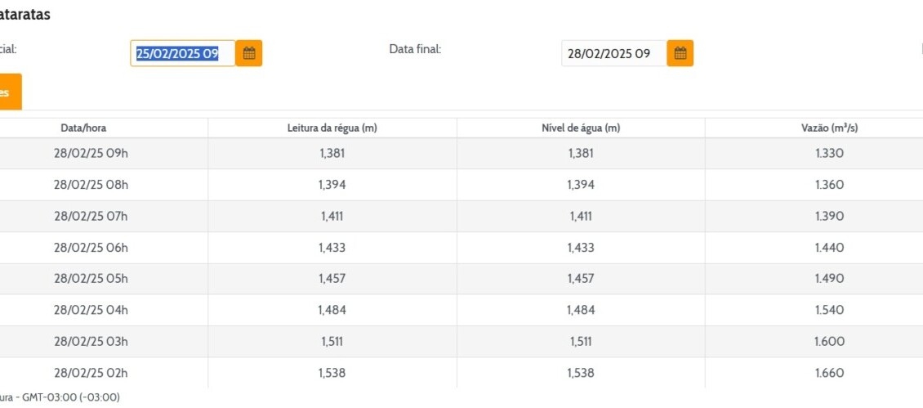
Task: Open calendar picker for the start date
Action: point(249,53)
